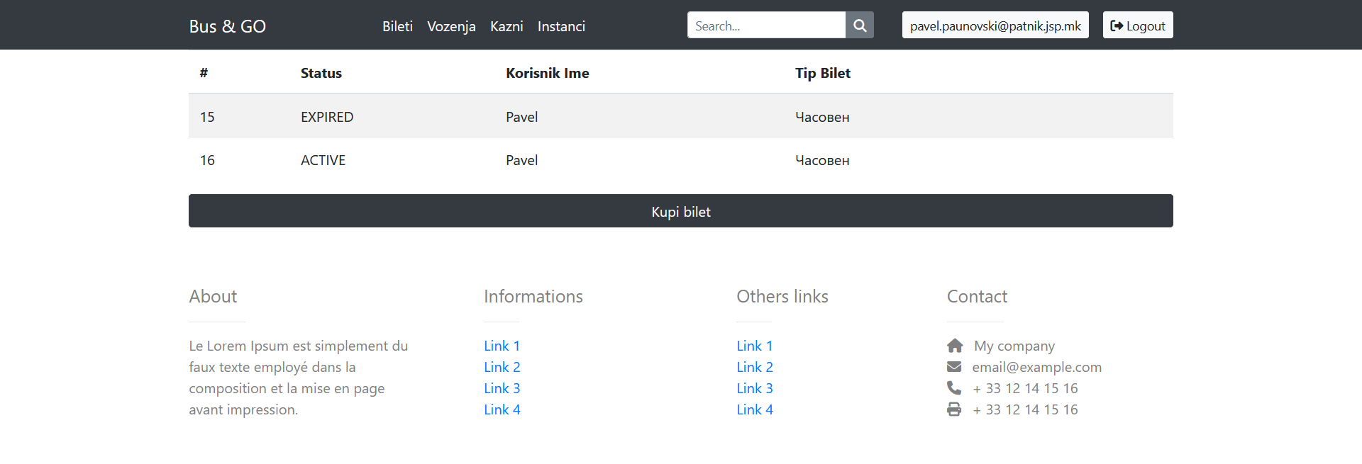Image resolution: width=1362 pixels, height=464 pixels.
Task: Click the Bus & GO brand logo
Action: pos(227,26)
